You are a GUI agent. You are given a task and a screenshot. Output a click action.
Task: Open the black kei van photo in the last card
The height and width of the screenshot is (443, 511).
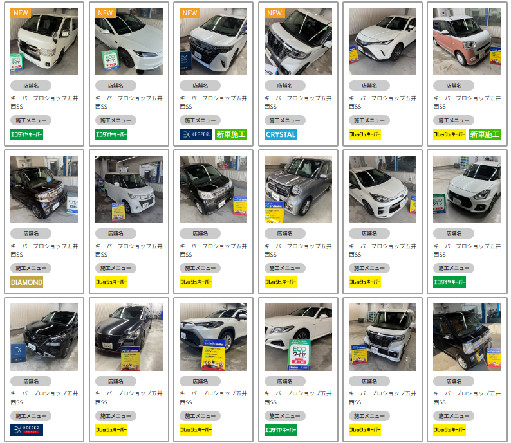click(467, 337)
